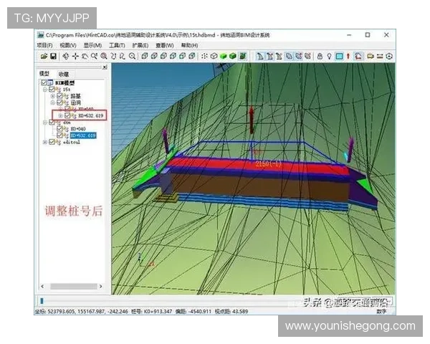
Task: Switch to the 收藏 tab
Action: pos(64,74)
